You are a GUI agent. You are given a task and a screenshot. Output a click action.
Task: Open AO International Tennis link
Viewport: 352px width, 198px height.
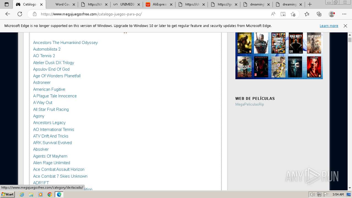(54, 130)
